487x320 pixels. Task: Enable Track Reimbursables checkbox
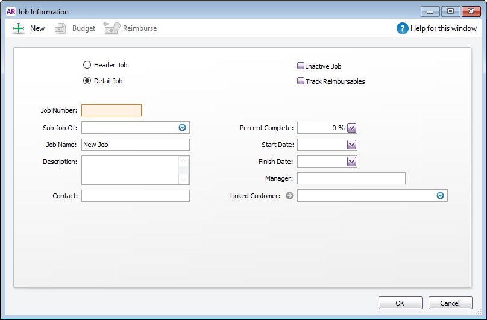[301, 81]
